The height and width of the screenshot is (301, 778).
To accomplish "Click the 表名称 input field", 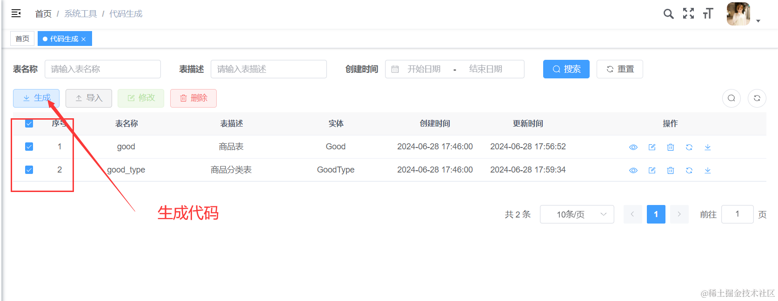I will click(x=102, y=69).
